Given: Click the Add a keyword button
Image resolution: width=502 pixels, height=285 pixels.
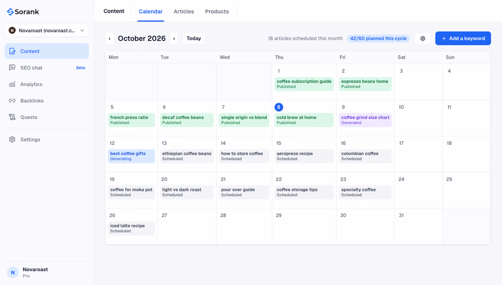Looking at the screenshot, I should (x=463, y=39).
